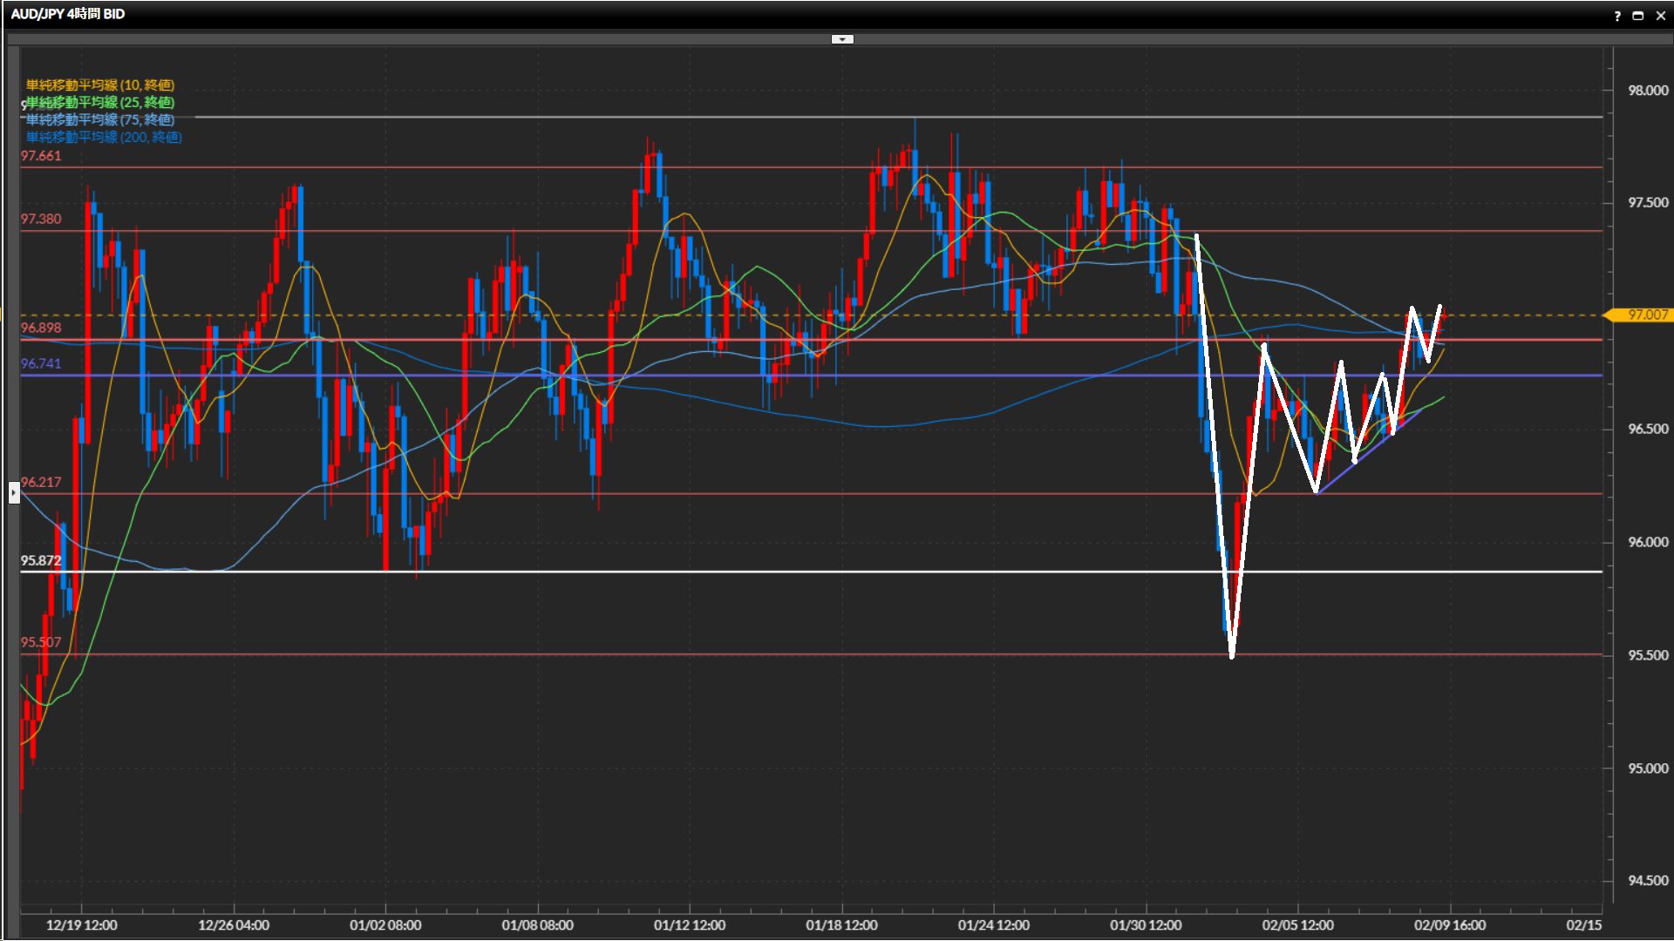Select the SMA (25) indicator label
The height and width of the screenshot is (941, 1674).
pos(99,102)
